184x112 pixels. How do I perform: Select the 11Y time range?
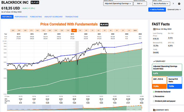click(68, 30)
